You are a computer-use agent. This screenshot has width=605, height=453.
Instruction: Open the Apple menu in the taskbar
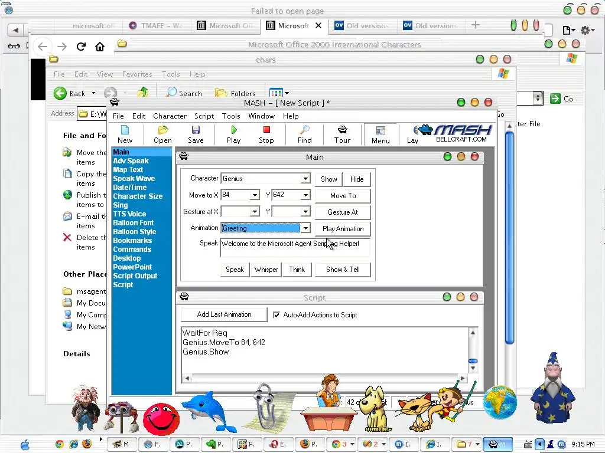pos(25,445)
